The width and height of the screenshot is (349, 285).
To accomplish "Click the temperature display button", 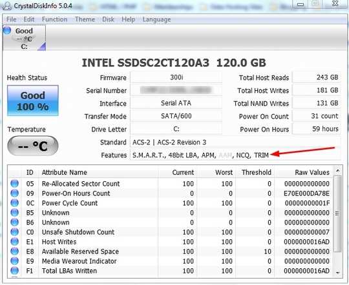I will tap(33, 146).
